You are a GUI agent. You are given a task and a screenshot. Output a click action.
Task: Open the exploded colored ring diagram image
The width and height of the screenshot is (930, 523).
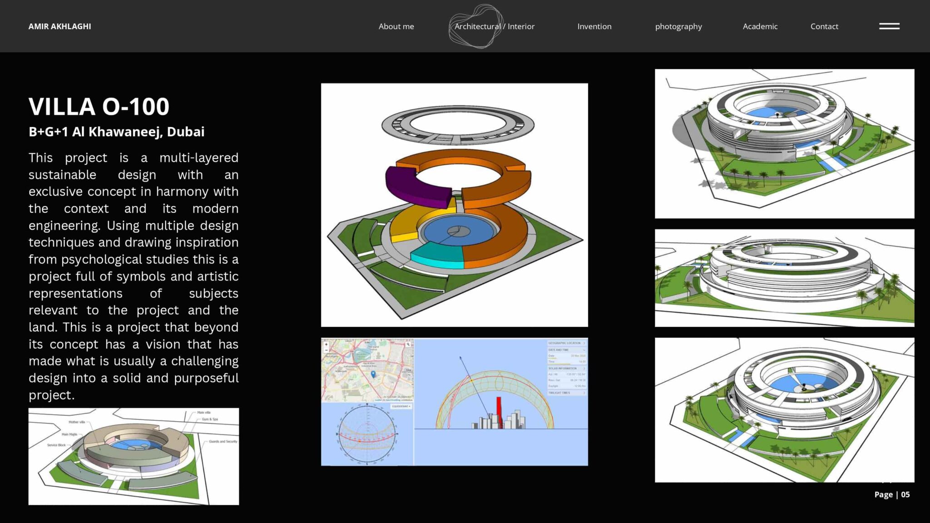coord(454,205)
